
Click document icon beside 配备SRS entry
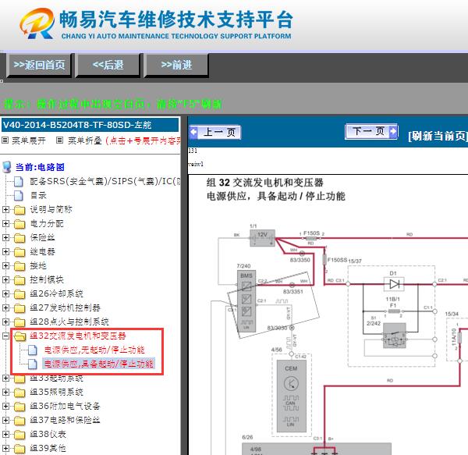point(19,182)
